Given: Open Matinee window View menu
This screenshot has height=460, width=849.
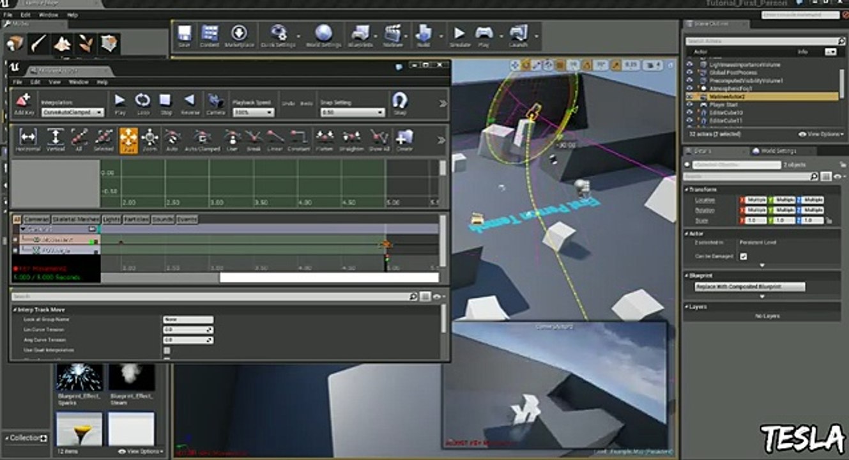Looking at the screenshot, I should pos(55,82).
